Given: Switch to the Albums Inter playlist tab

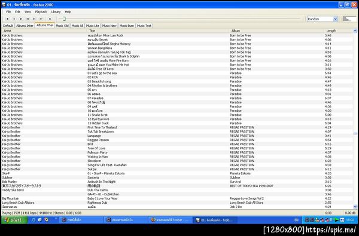Looking at the screenshot, I should (x=25, y=26).
